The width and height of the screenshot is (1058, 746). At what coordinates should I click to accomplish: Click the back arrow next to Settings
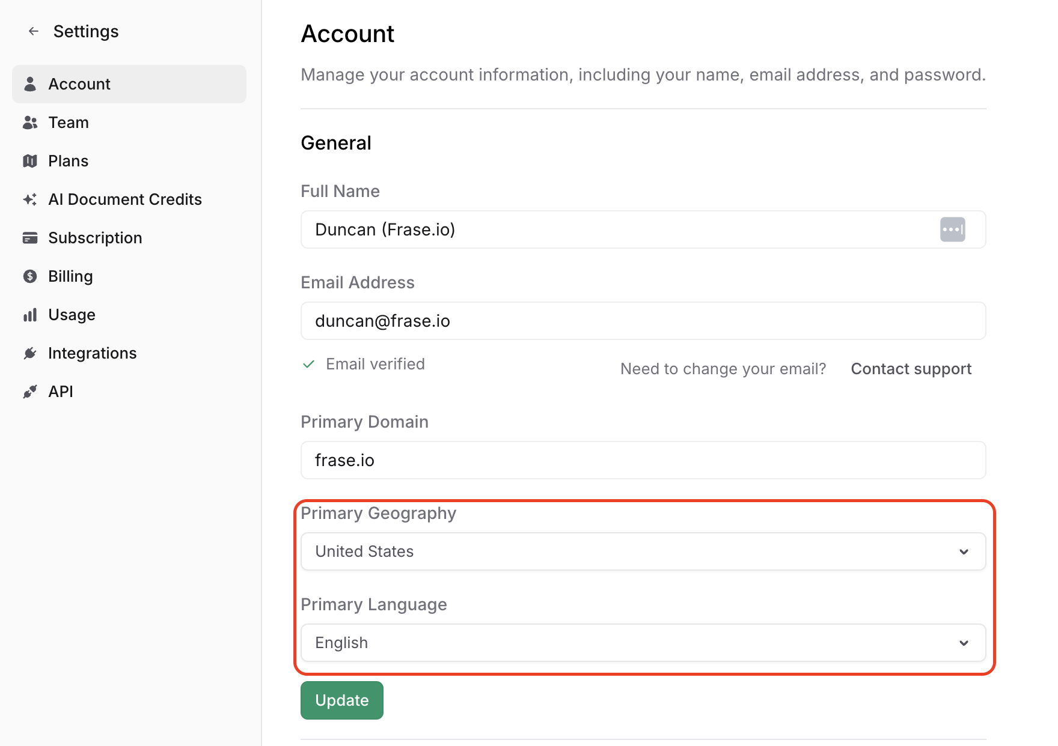coord(34,31)
